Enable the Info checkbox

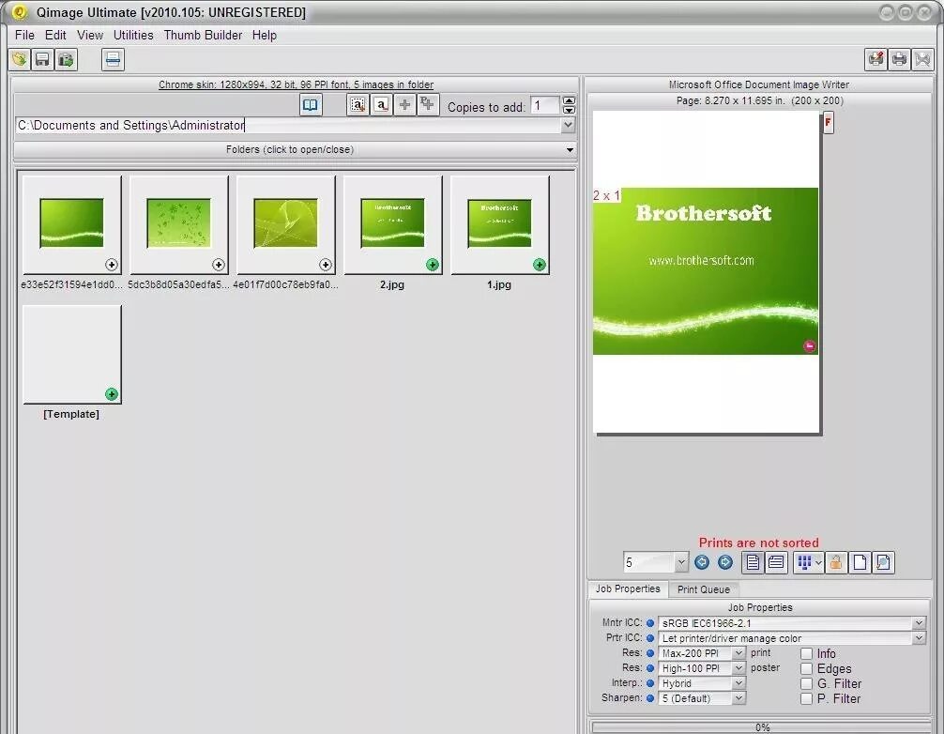[x=806, y=653]
